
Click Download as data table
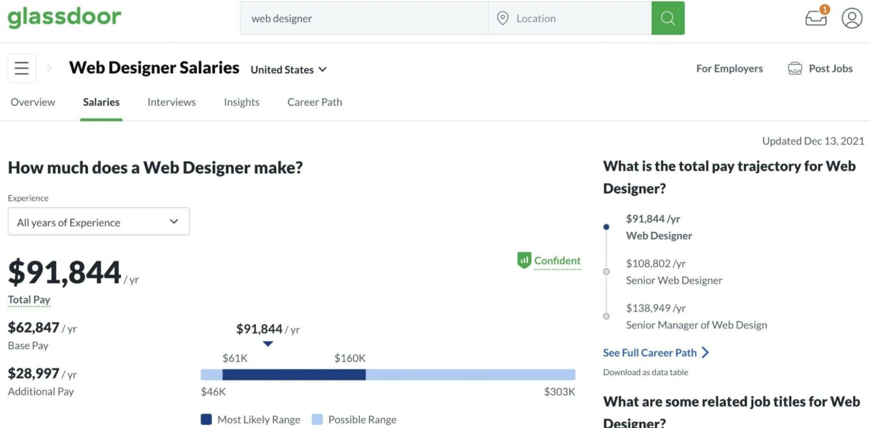[x=645, y=372]
